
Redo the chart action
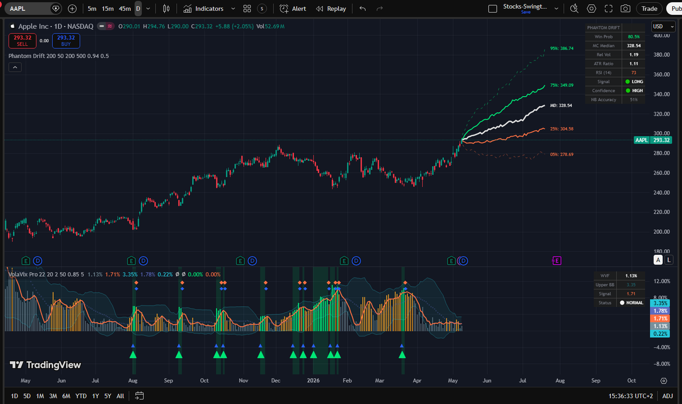(x=380, y=9)
